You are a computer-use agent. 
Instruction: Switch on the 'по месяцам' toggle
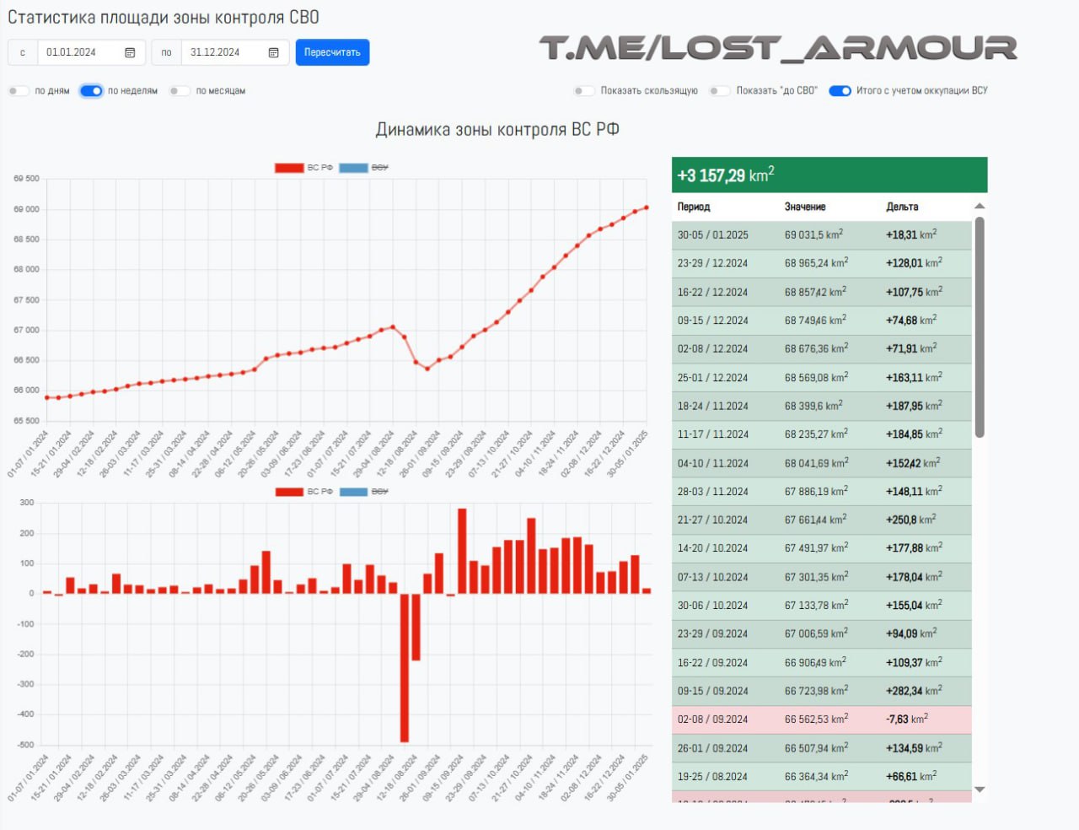[179, 91]
